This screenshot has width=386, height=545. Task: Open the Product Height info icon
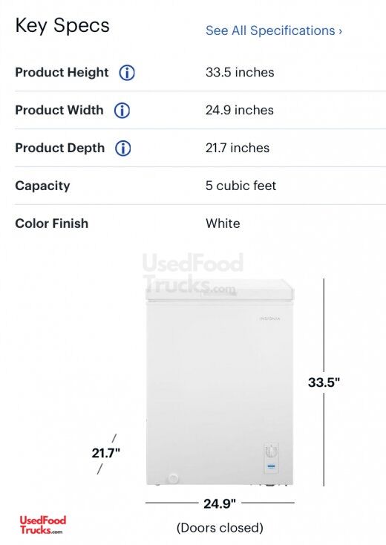coord(127,73)
